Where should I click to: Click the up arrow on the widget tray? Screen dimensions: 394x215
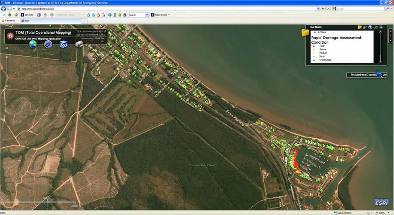391,36
